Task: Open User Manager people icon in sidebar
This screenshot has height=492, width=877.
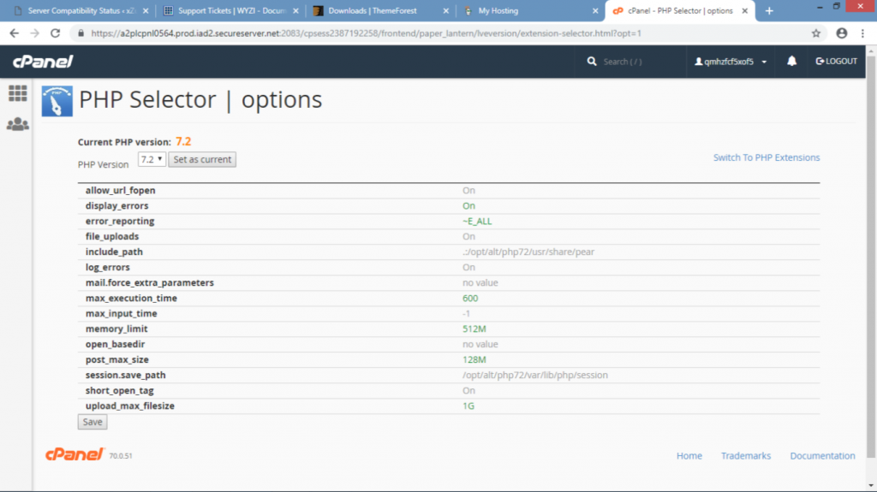Action: click(x=17, y=124)
